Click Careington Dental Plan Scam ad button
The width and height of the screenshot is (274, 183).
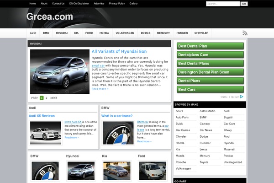coord(210,72)
